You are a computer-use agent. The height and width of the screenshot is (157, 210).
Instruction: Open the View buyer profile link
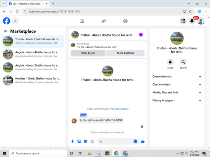119,109
